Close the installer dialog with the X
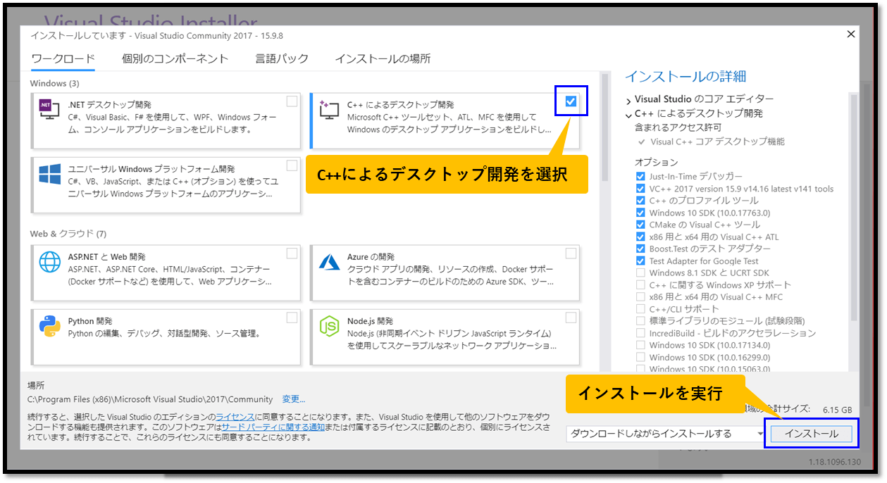This screenshot has height=483, width=887. point(851,34)
